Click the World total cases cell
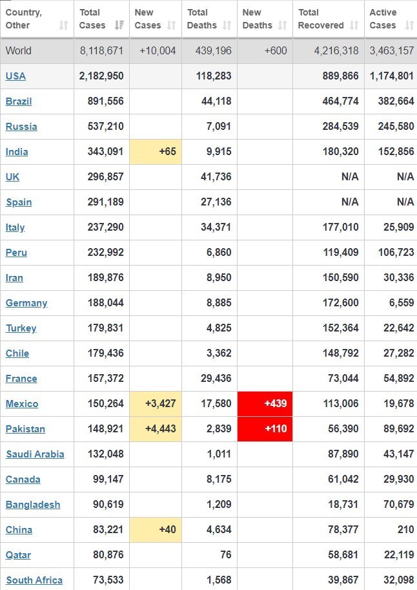Image resolution: width=417 pixels, height=590 pixels. tap(101, 51)
